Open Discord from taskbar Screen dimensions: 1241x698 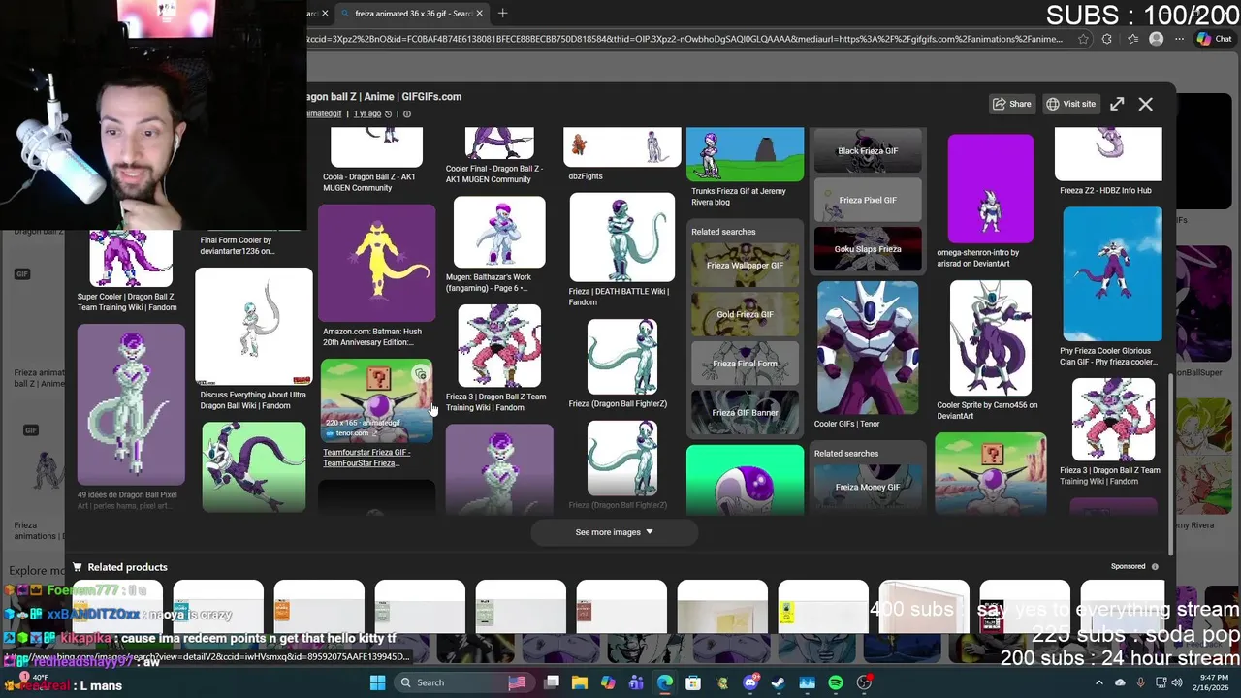click(x=749, y=682)
